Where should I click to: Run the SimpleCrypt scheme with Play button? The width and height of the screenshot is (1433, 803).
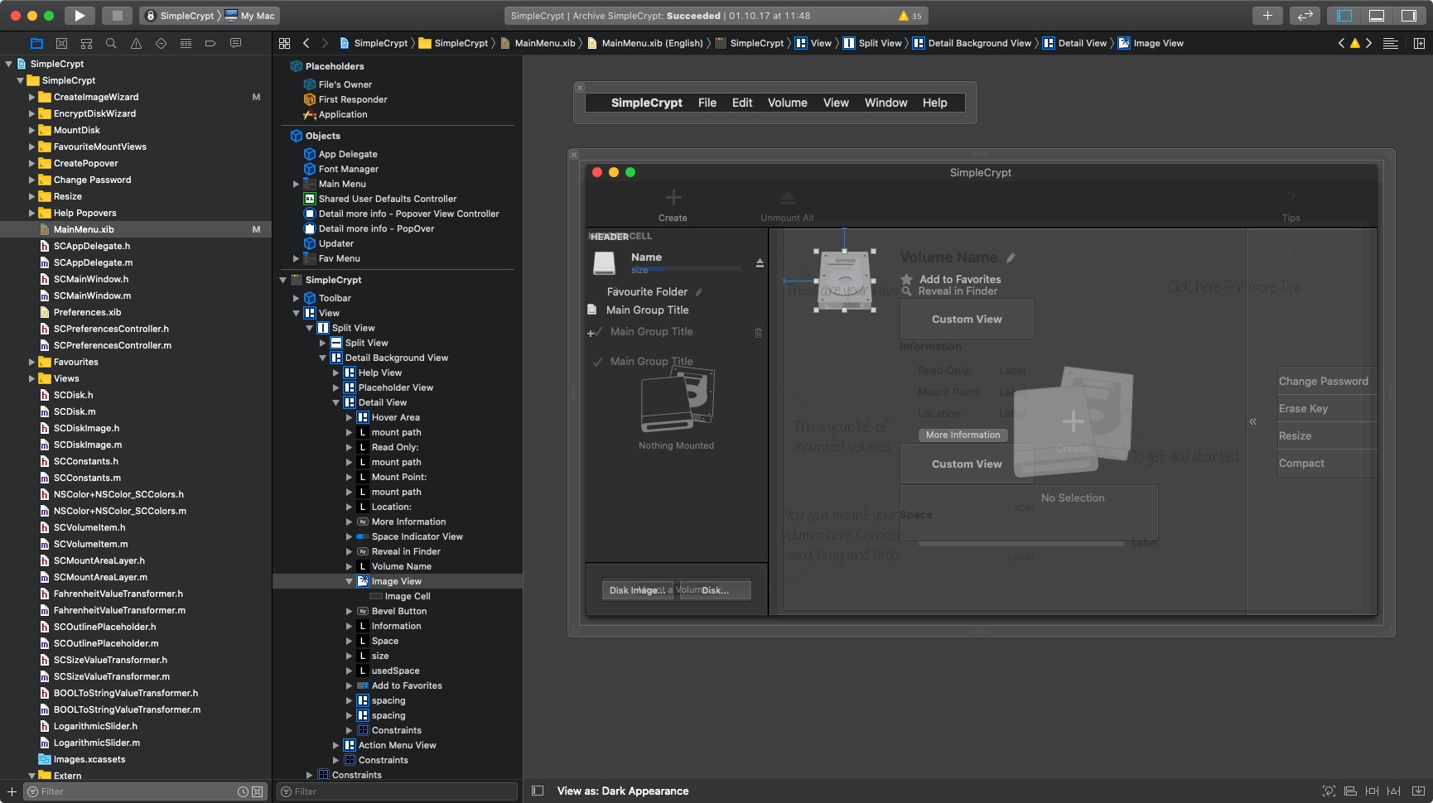(x=79, y=15)
